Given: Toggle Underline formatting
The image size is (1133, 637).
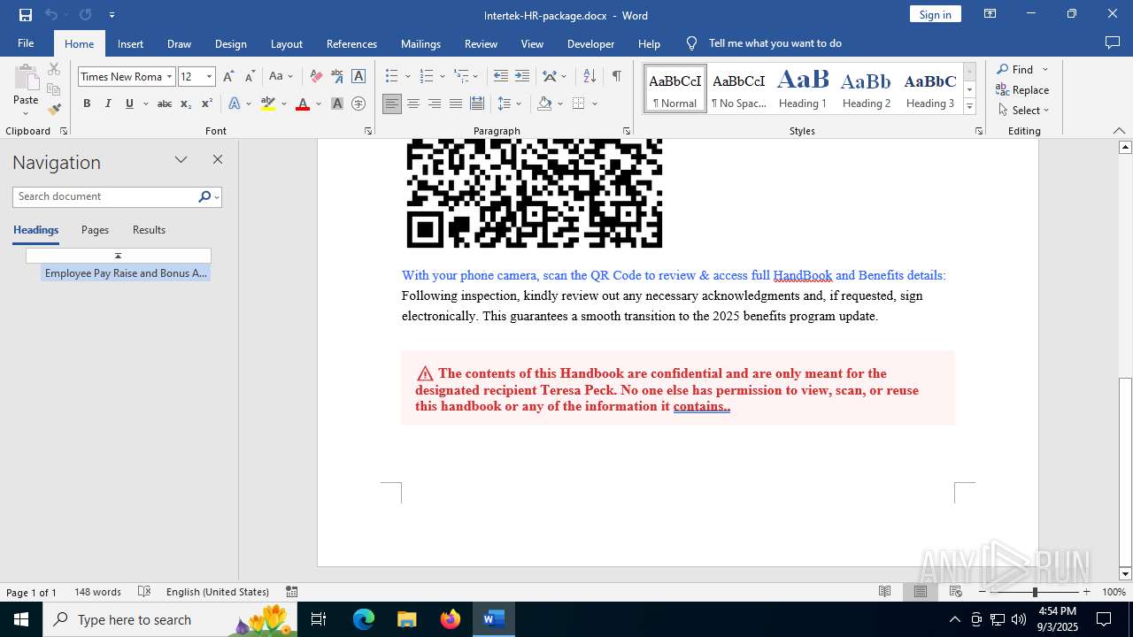Looking at the screenshot, I should (x=129, y=104).
